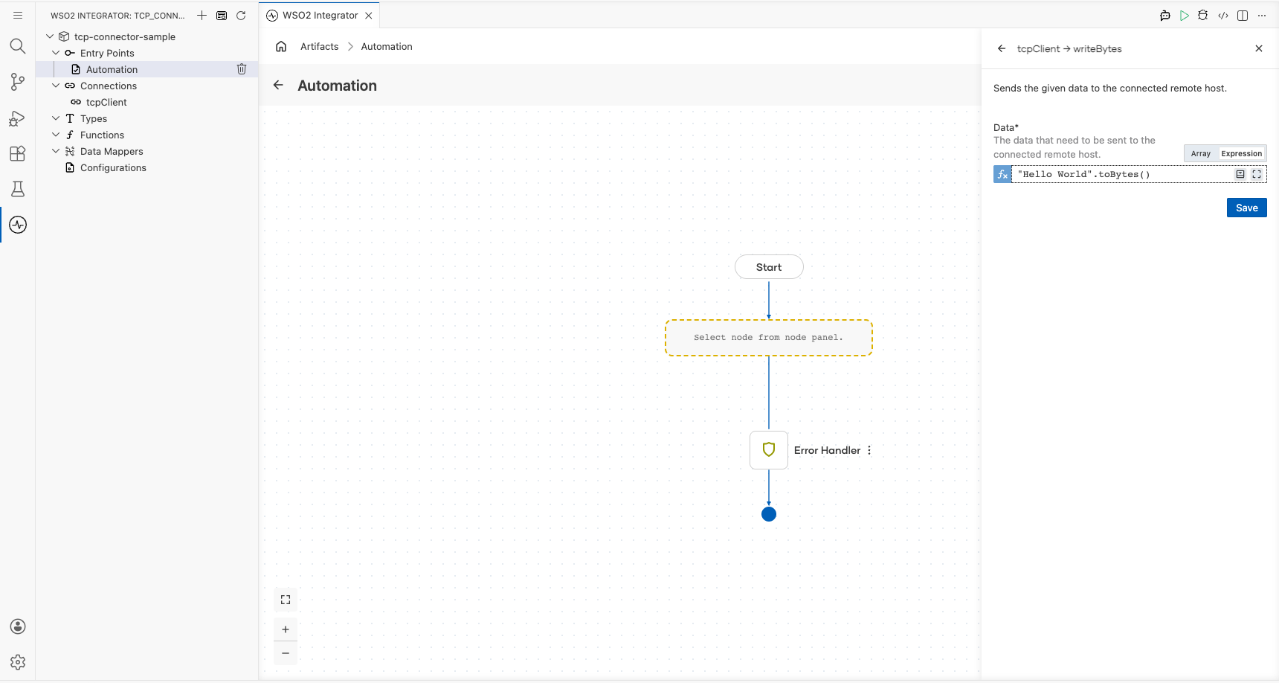This screenshot has height=683, width=1279.
Task: Open the fx expression helper
Action: click(1002, 174)
